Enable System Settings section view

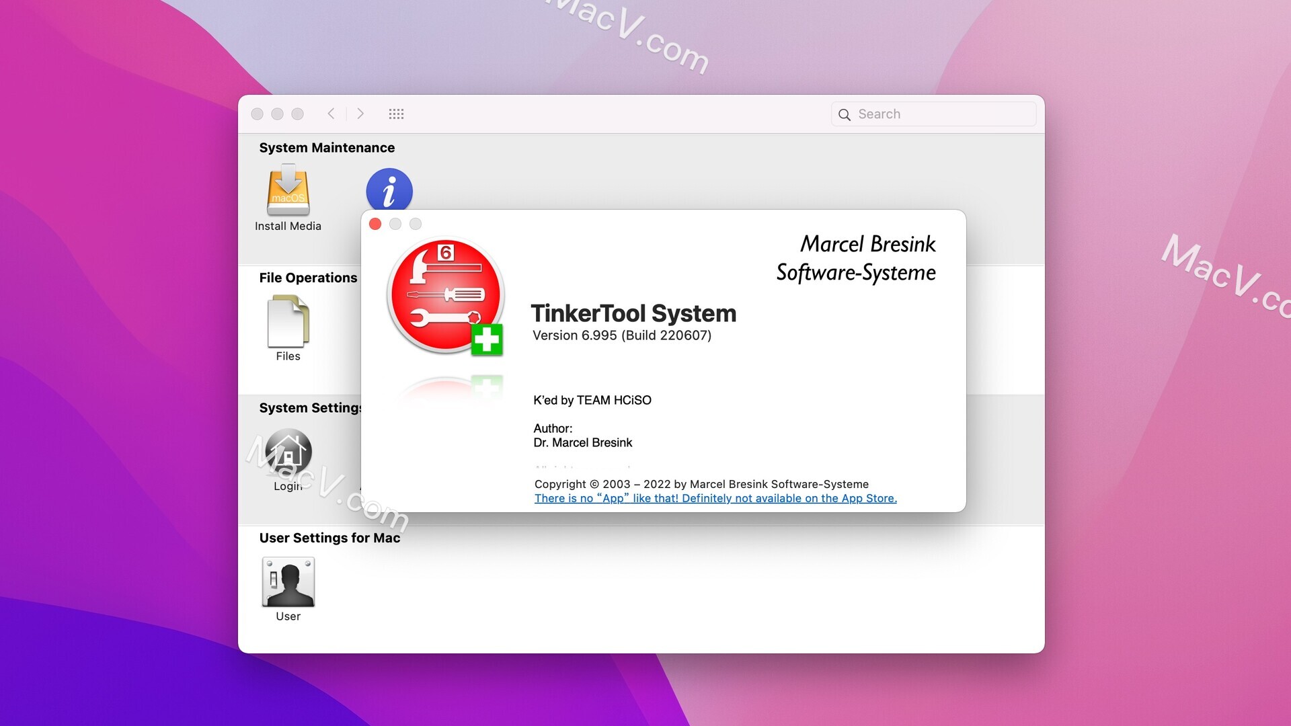pyautogui.click(x=311, y=407)
